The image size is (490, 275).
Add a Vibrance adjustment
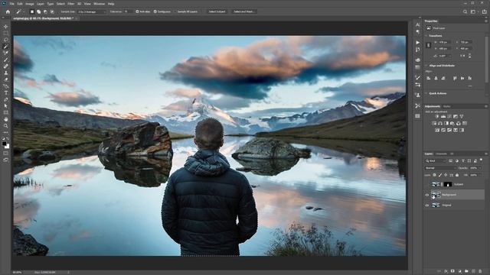click(462, 116)
